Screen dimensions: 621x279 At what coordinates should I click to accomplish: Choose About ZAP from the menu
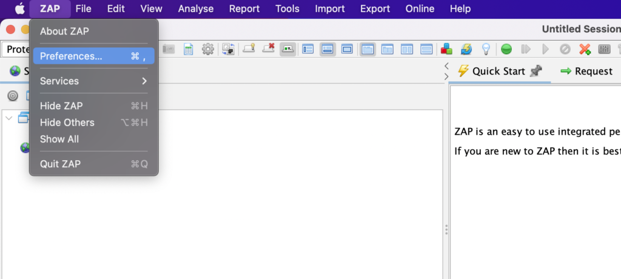click(x=94, y=32)
